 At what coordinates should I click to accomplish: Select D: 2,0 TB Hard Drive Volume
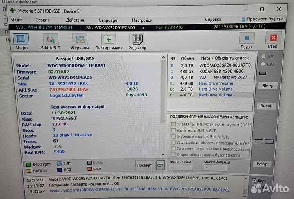[x=210, y=89]
